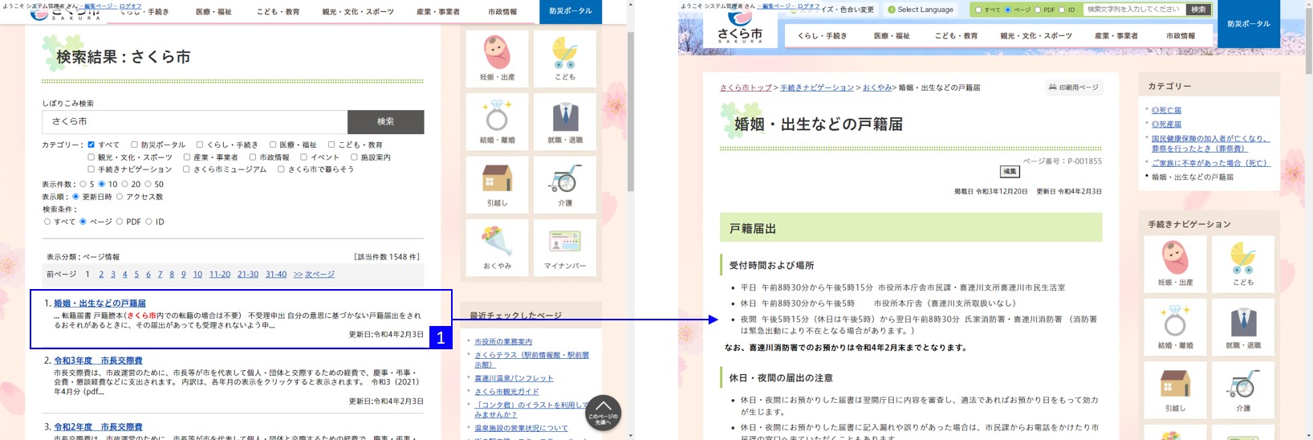Open マイナンバー card icon in left pane

[565, 247]
